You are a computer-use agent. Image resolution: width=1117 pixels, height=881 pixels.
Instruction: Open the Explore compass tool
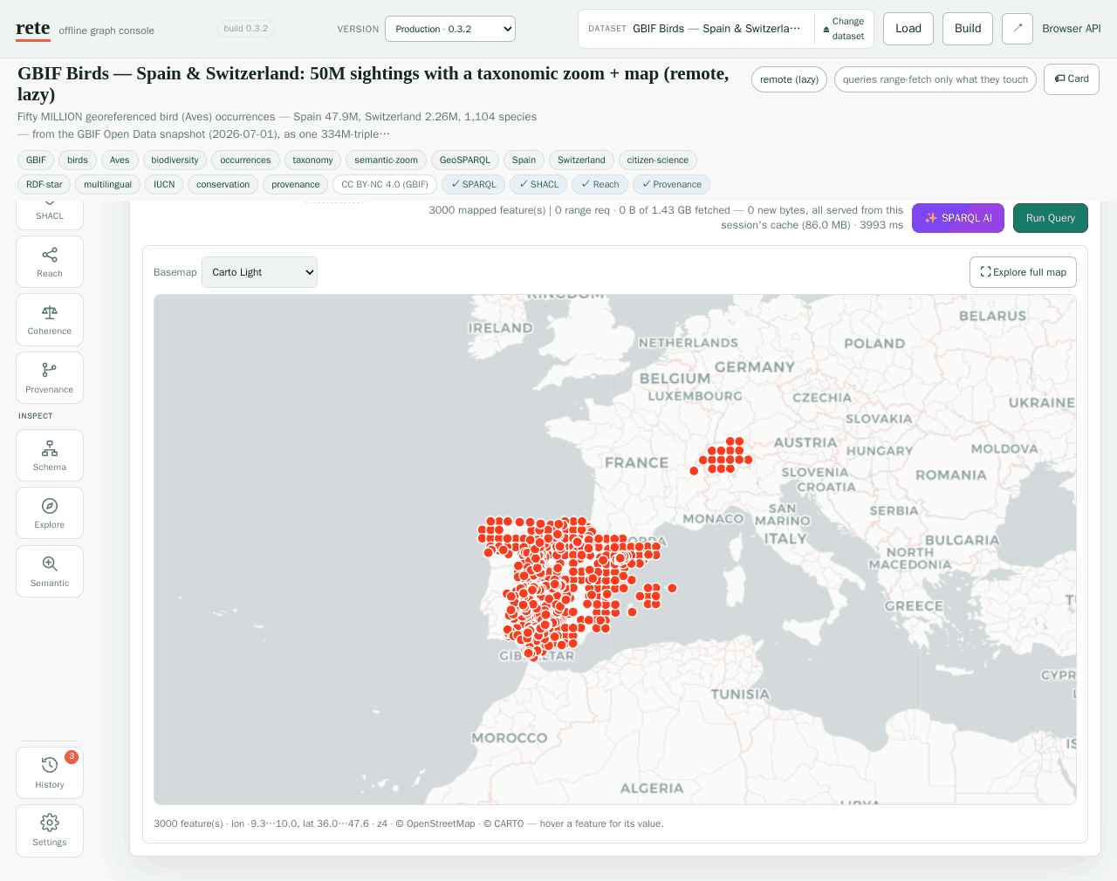[x=50, y=513]
